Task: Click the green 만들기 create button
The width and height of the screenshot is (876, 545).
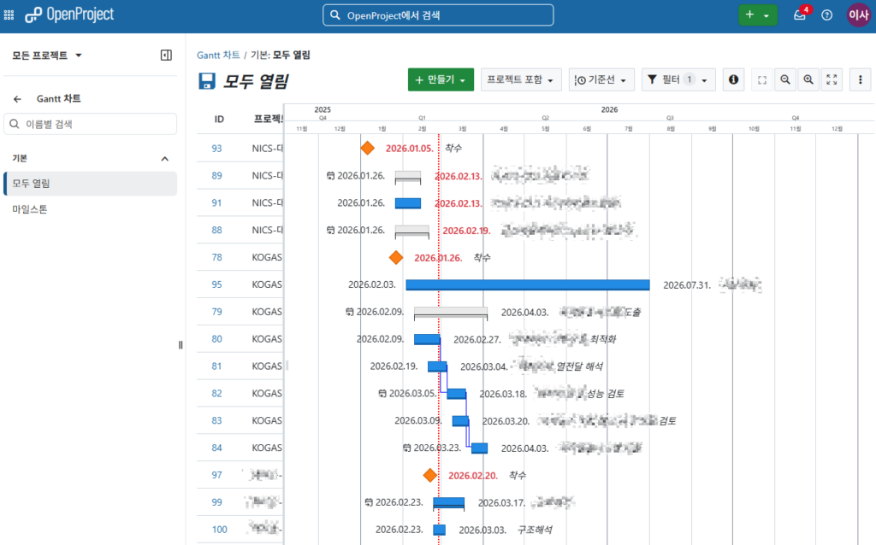Action: pos(440,79)
